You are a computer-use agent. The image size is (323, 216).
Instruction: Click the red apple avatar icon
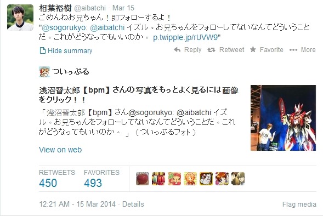(143, 179)
